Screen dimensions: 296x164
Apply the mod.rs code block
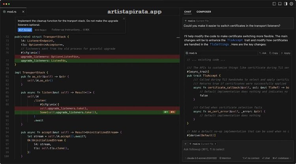pos(285,53)
